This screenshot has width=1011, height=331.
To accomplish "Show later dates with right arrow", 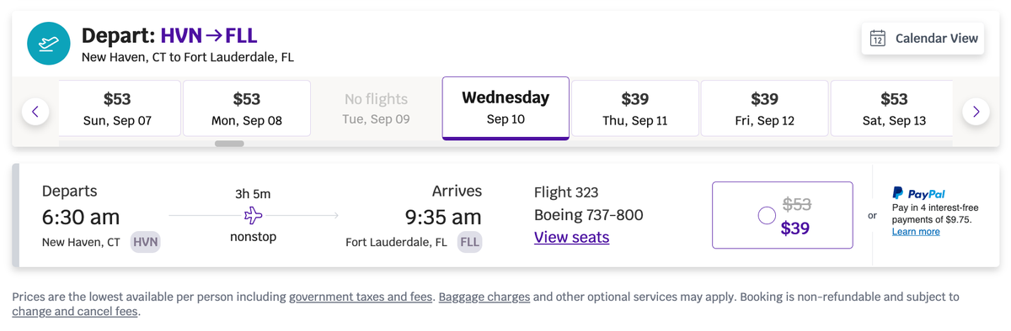I will (976, 111).
